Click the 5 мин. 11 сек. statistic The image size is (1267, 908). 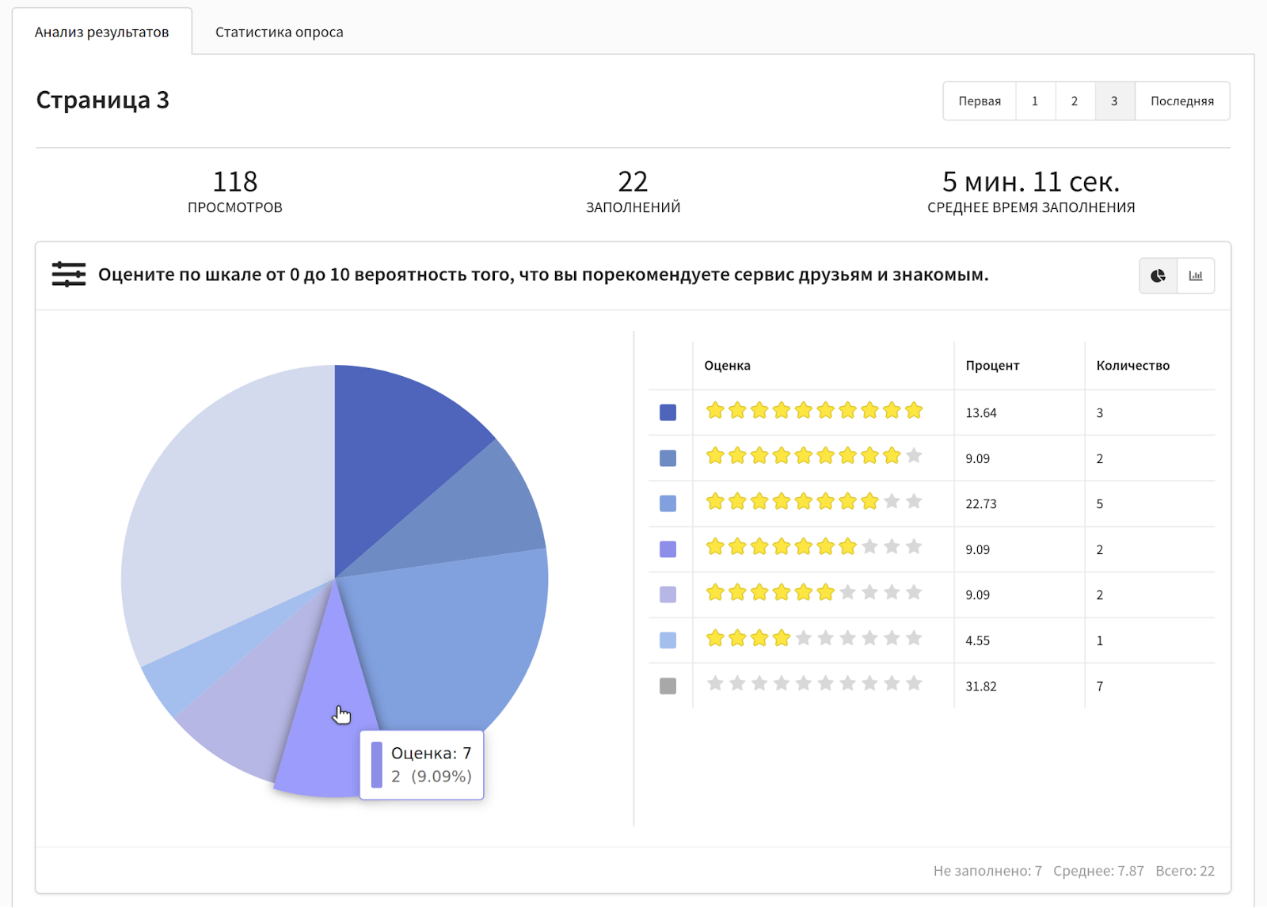tap(1031, 192)
